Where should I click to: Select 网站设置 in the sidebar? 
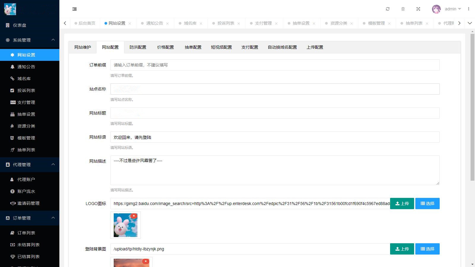coord(30,55)
